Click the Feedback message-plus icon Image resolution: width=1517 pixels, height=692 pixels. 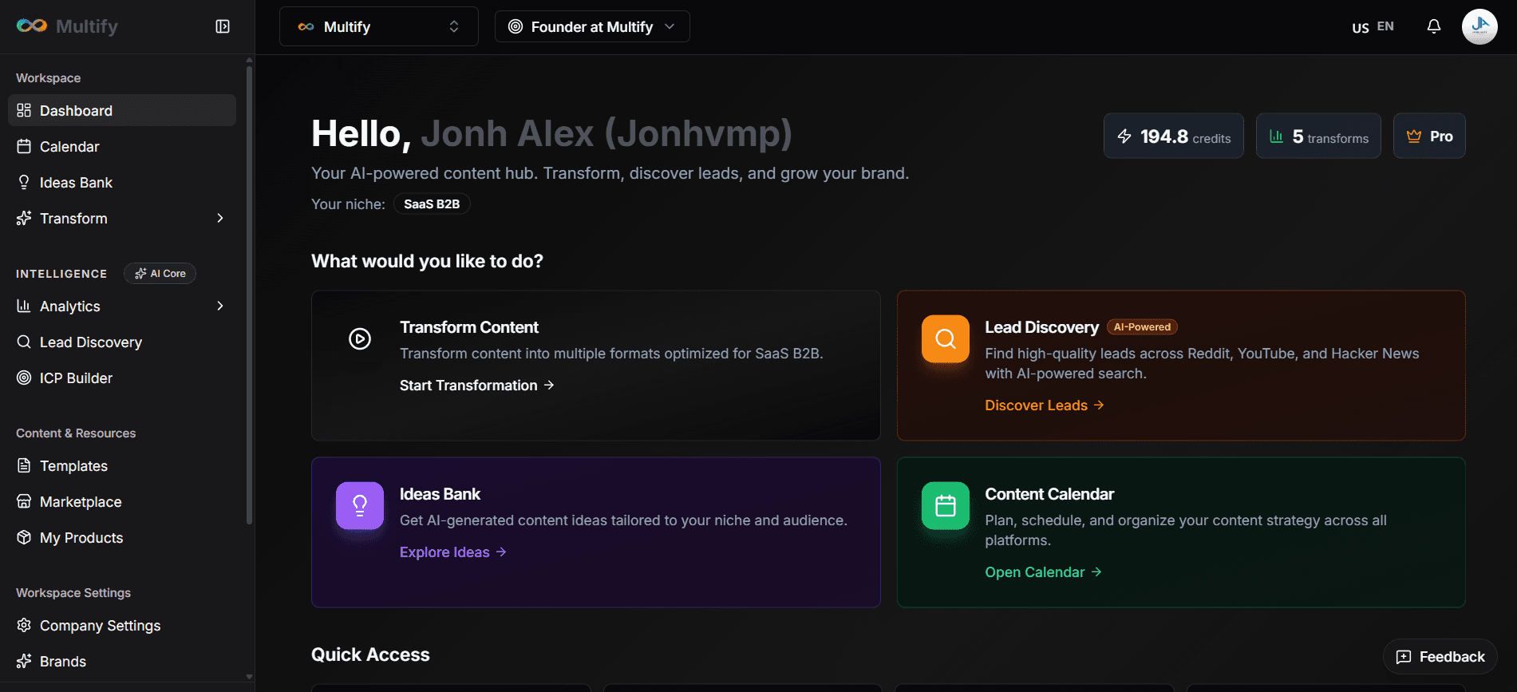[1404, 657]
